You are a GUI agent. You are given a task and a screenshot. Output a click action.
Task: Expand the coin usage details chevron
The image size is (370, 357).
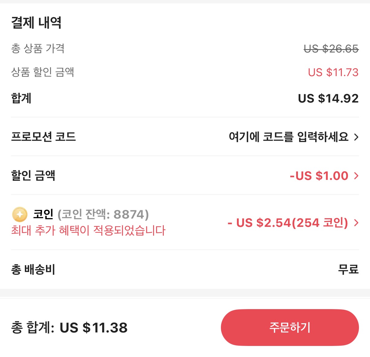[356, 223]
